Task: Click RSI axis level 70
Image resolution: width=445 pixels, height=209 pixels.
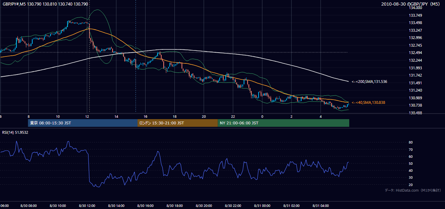Action: coord(411,149)
